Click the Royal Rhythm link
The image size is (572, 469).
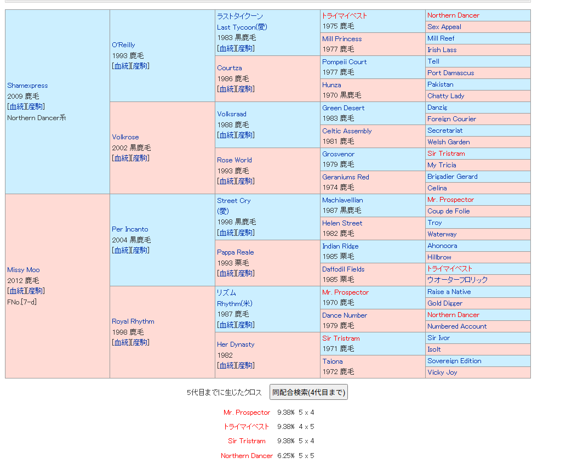(x=133, y=321)
